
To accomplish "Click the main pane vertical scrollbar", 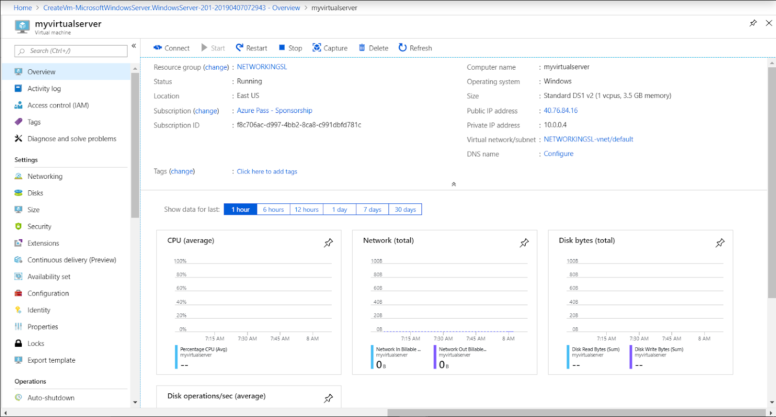I will 772,182.
